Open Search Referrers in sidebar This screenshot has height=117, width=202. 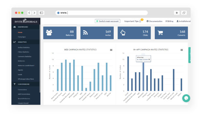coord(24,98)
